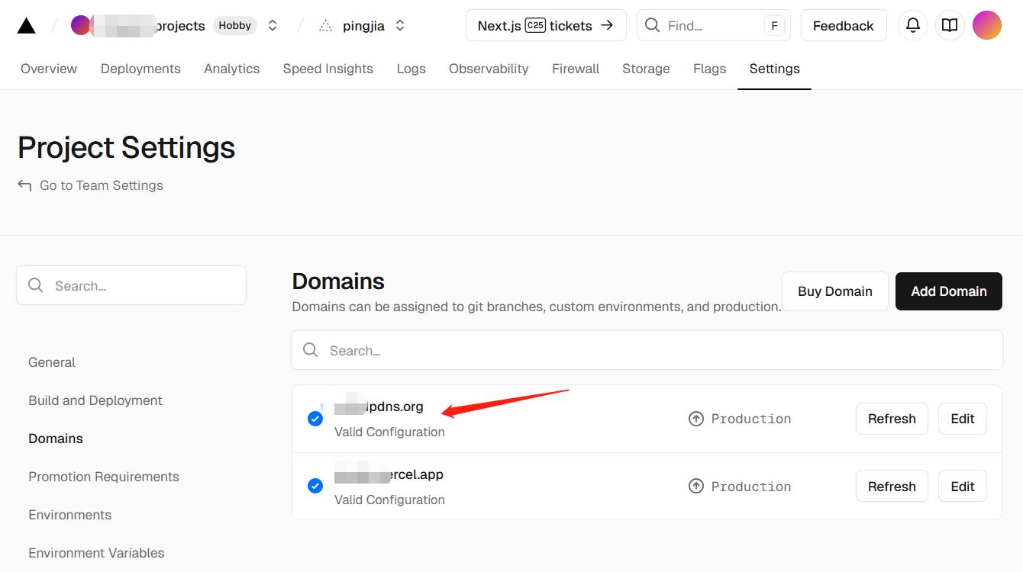Image resolution: width=1023 pixels, height=572 pixels.
Task: Click the blue checkmark for vercel.app domain
Action: (315, 487)
